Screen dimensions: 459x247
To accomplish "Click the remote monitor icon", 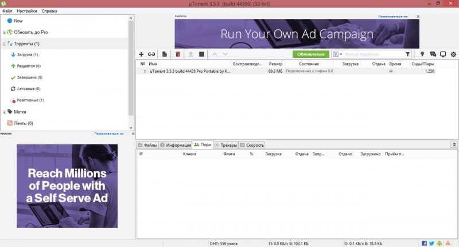I will pos(443,54).
